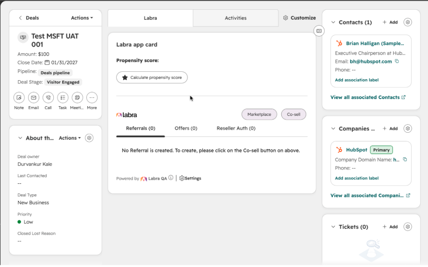Open View all associated Contacts link

368,97
